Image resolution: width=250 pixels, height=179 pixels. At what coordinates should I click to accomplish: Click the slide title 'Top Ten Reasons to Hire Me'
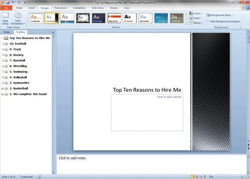pyautogui.click(x=147, y=90)
